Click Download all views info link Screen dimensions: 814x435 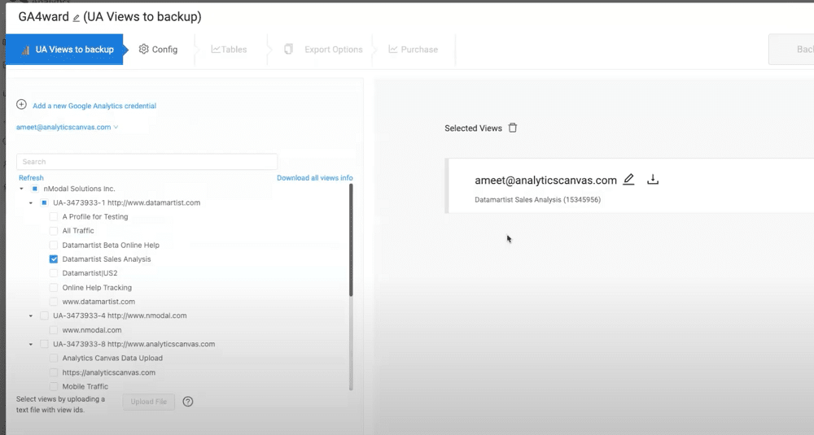coord(314,177)
